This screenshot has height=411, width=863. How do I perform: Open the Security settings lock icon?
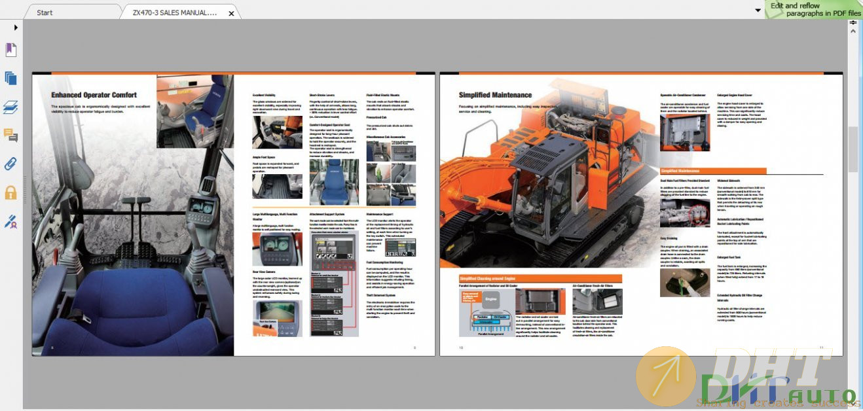coord(10,192)
